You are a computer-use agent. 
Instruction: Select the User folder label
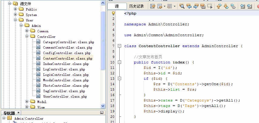click(x=29, y=20)
